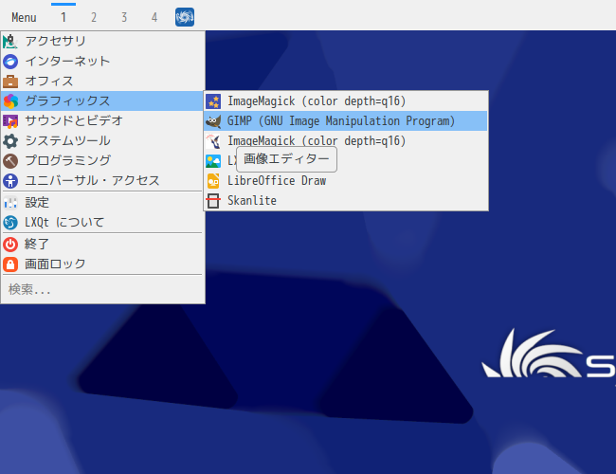This screenshot has width=616, height=474.
Task: Launch LibreOffice Draw
Action: point(346,181)
